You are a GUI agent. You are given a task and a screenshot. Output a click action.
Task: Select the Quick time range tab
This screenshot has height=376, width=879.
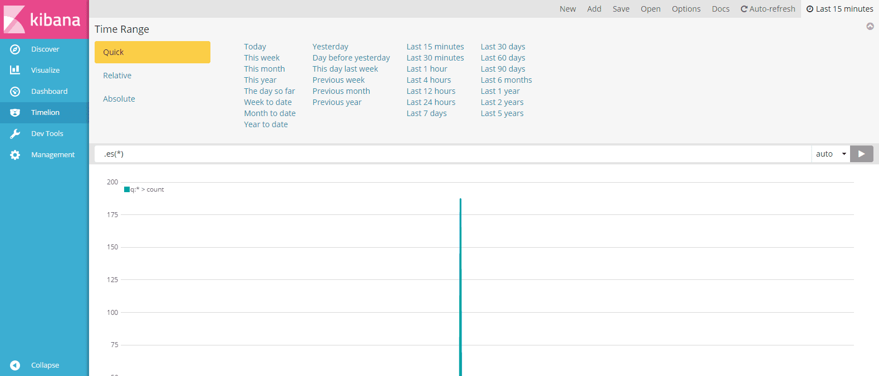pyautogui.click(x=153, y=52)
